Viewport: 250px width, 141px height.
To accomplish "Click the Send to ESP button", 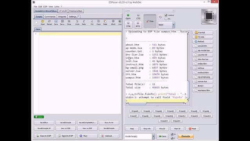I will (66, 136).
